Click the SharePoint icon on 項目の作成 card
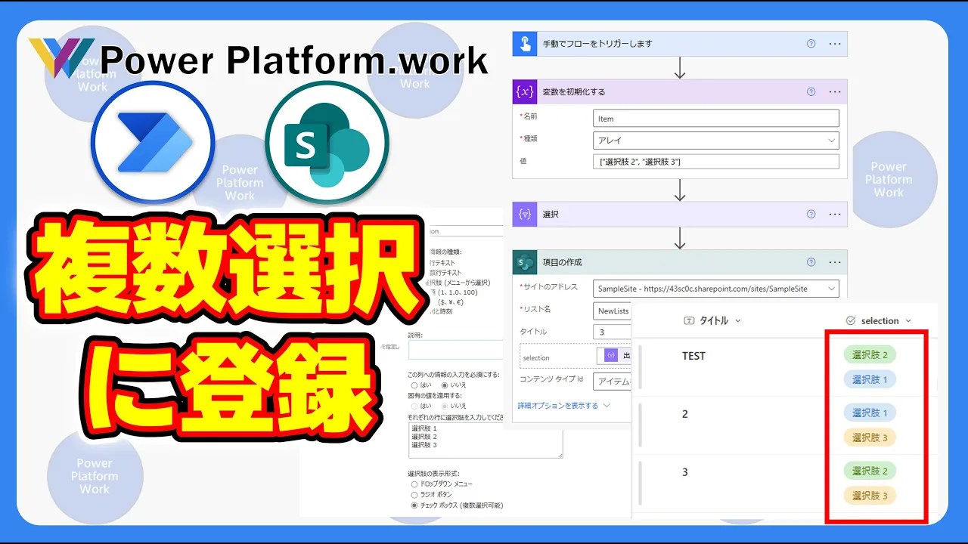The image size is (968, 544). click(525, 262)
